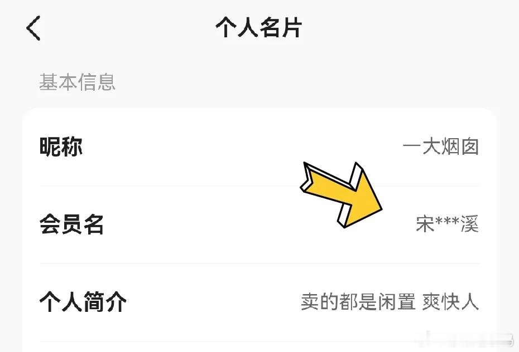Select the 会员名 label text
519x352 pixels.
[72, 225]
